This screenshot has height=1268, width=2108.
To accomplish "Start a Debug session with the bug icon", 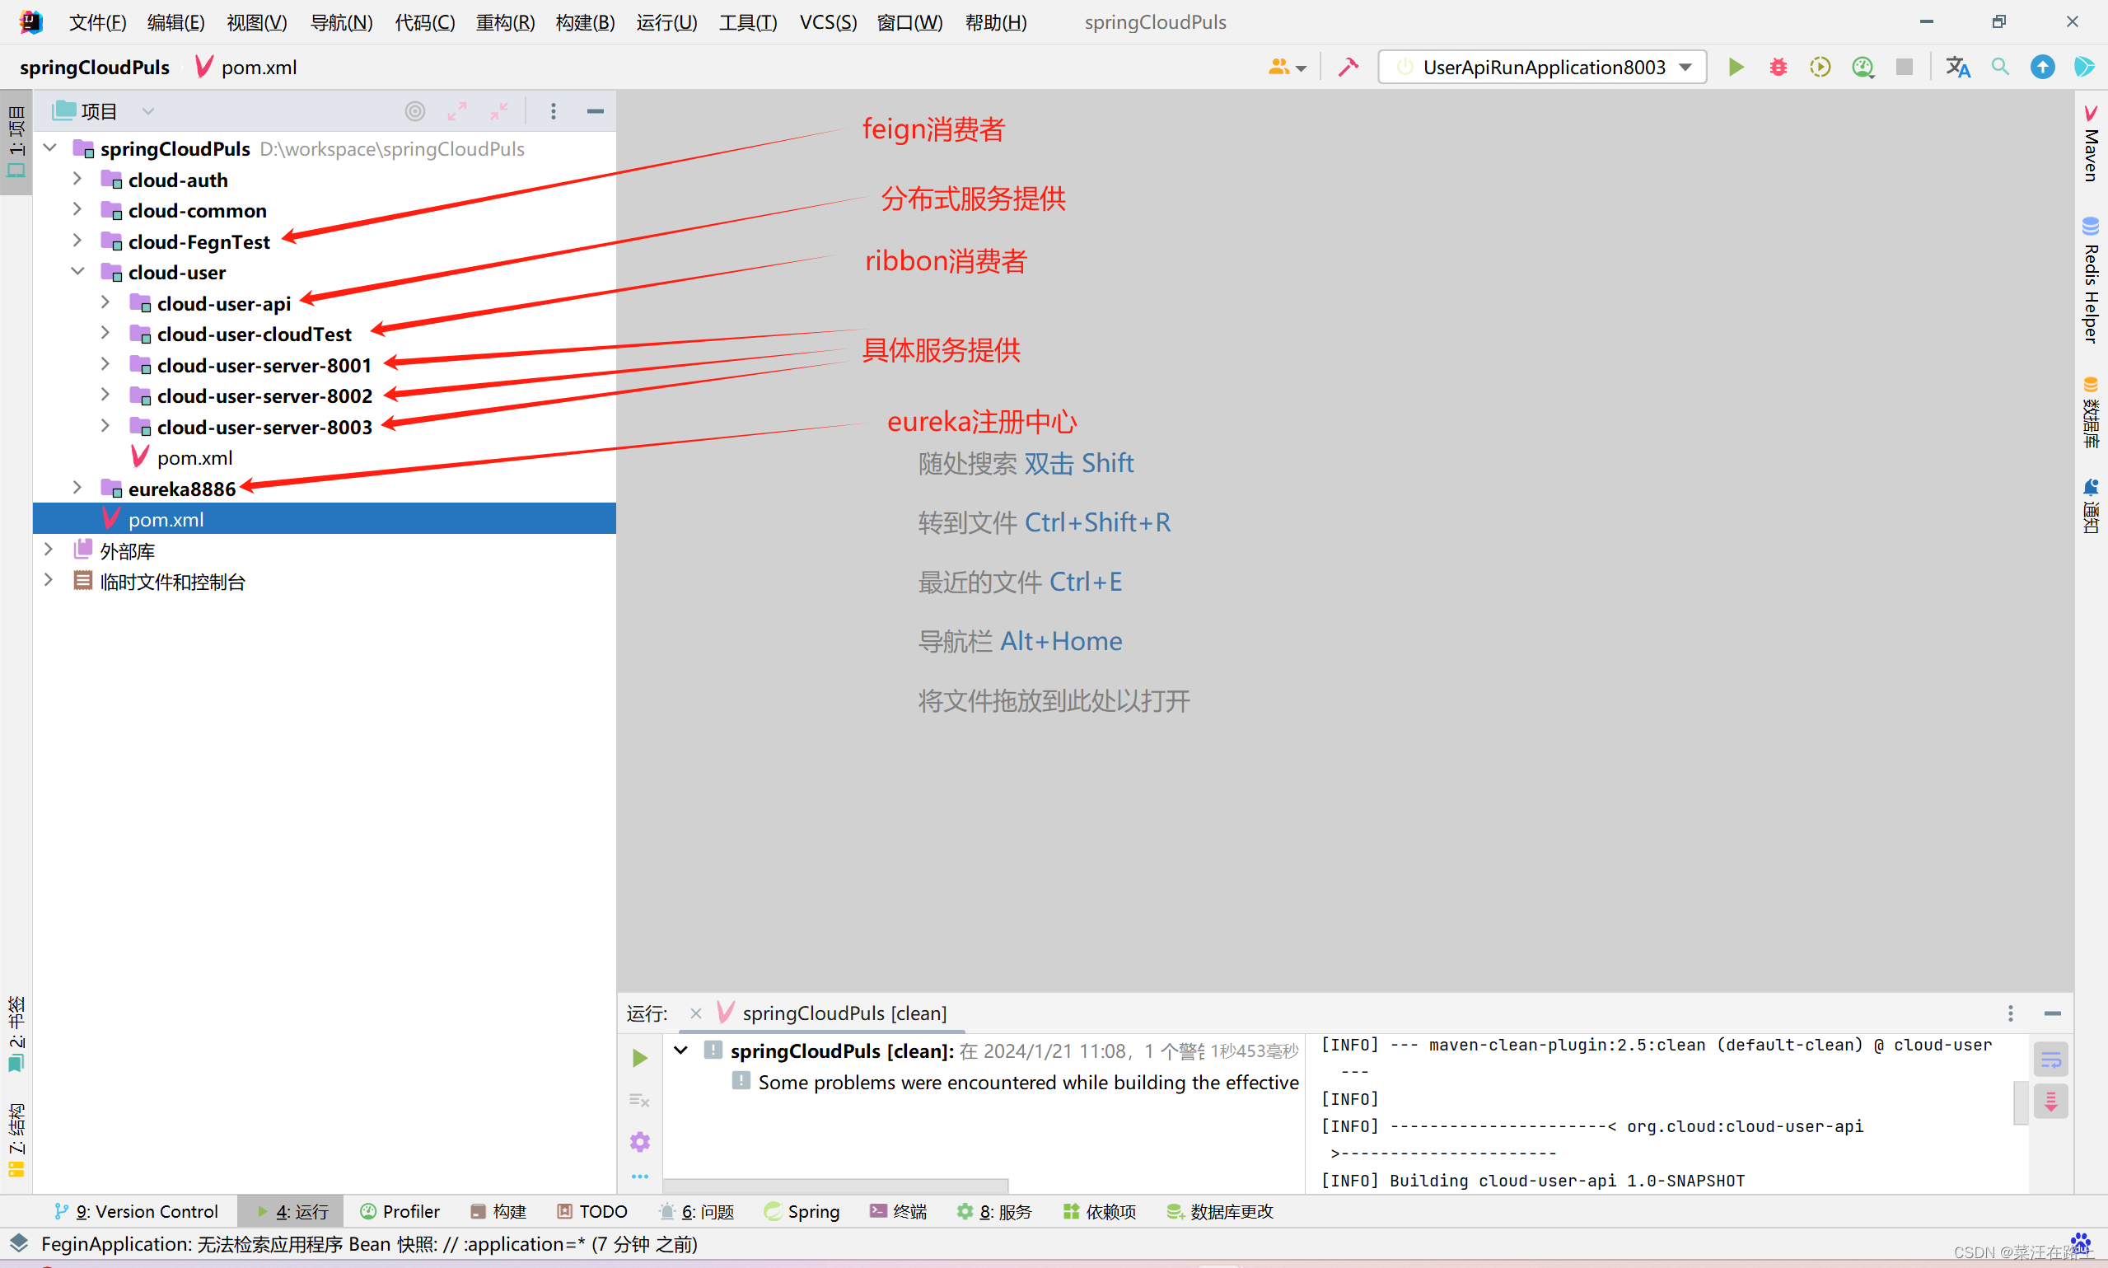I will click(1778, 67).
